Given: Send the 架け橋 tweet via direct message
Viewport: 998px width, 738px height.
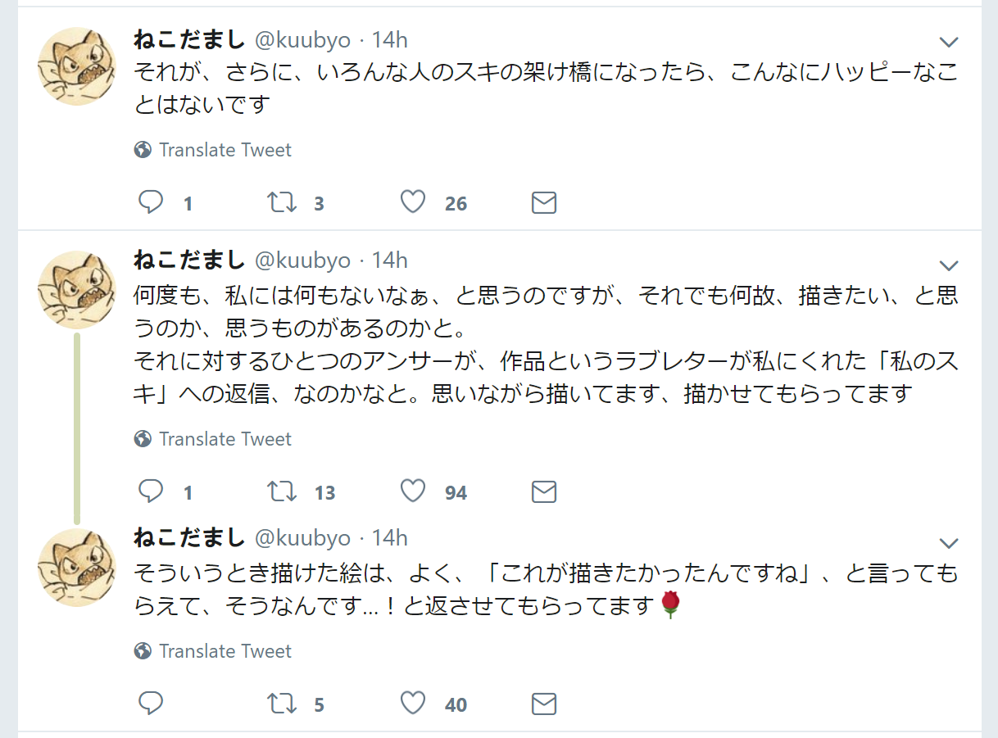Looking at the screenshot, I should (544, 203).
